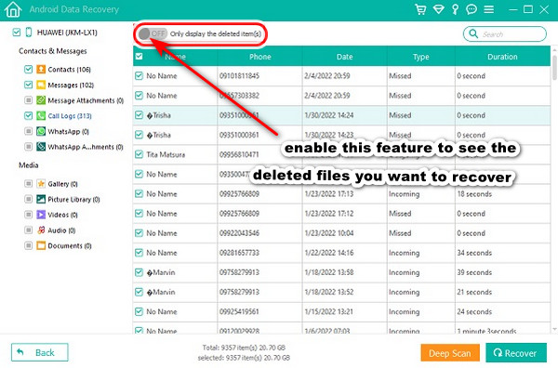Uncheck the Tita Matsura row checkbox

(x=139, y=154)
